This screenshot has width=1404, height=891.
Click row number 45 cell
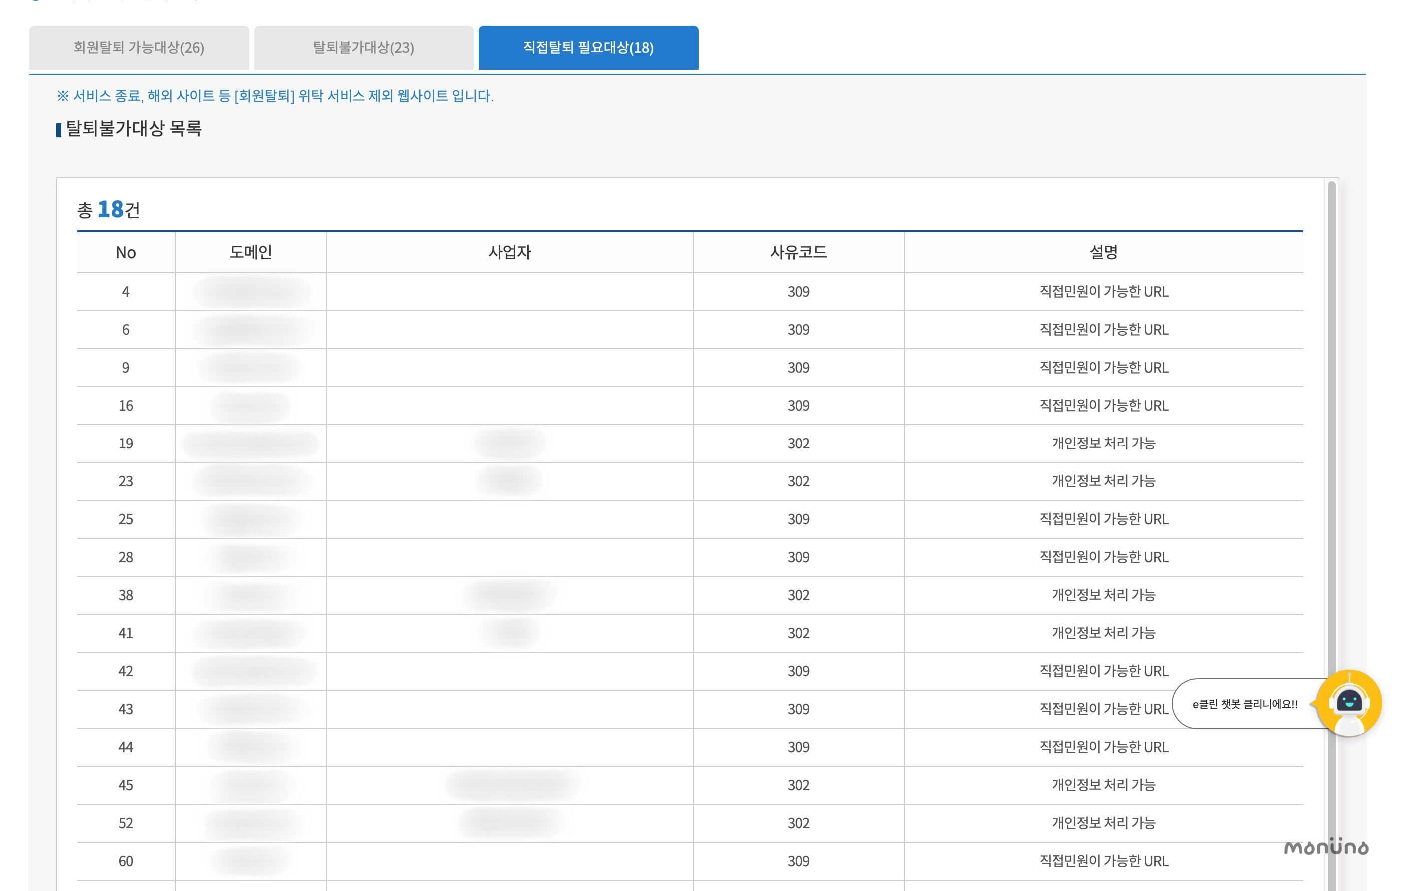[x=126, y=785]
